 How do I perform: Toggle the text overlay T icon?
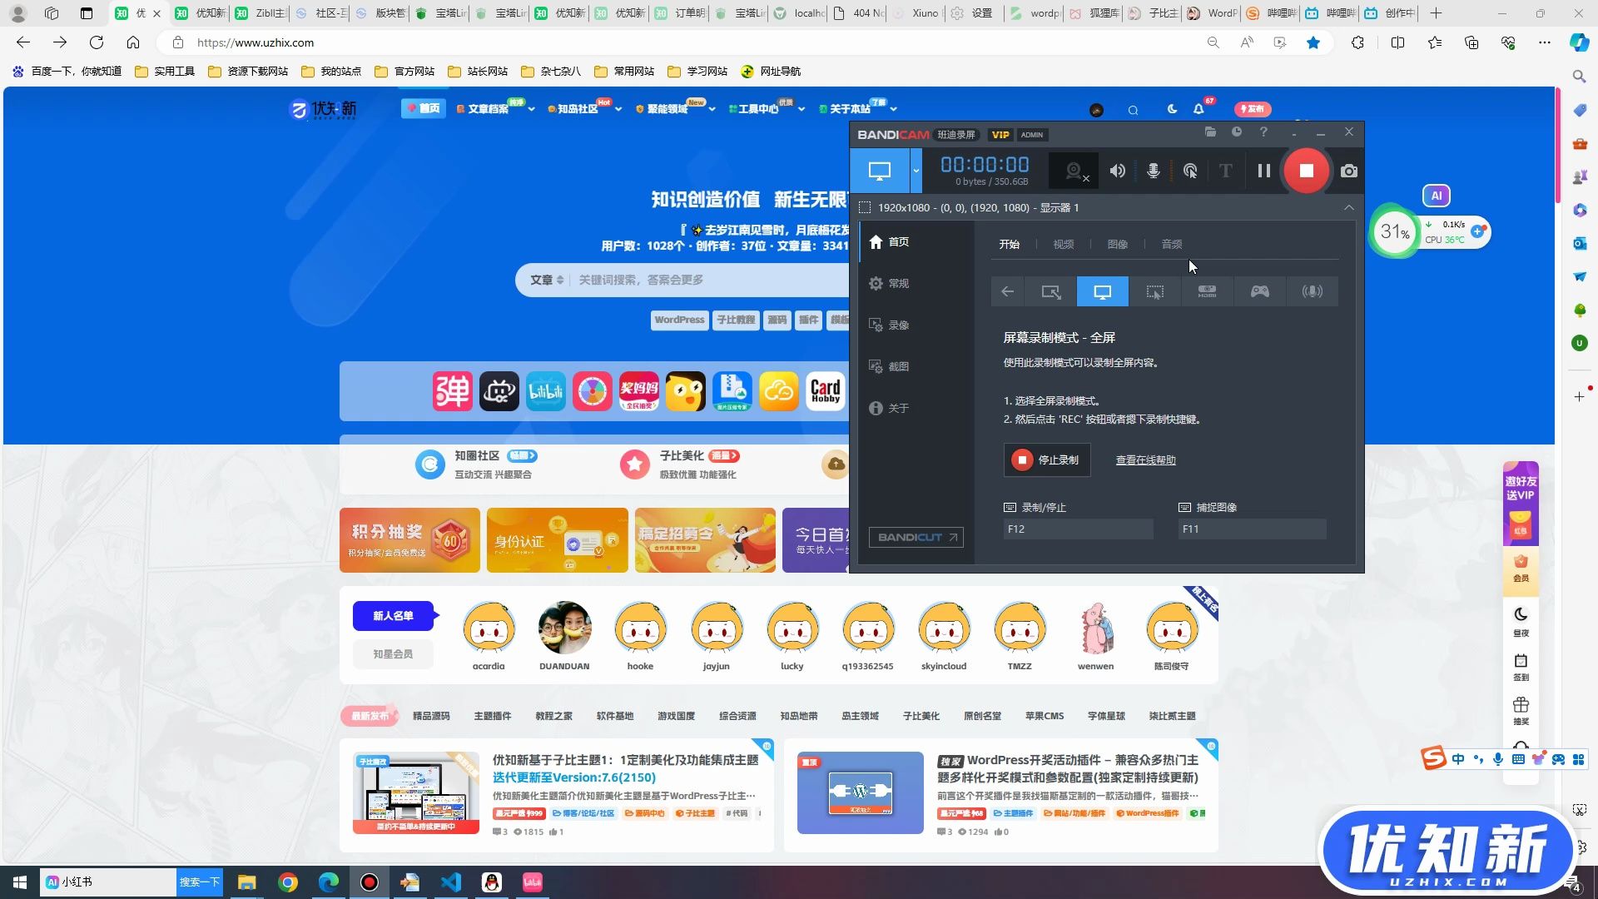click(x=1226, y=171)
